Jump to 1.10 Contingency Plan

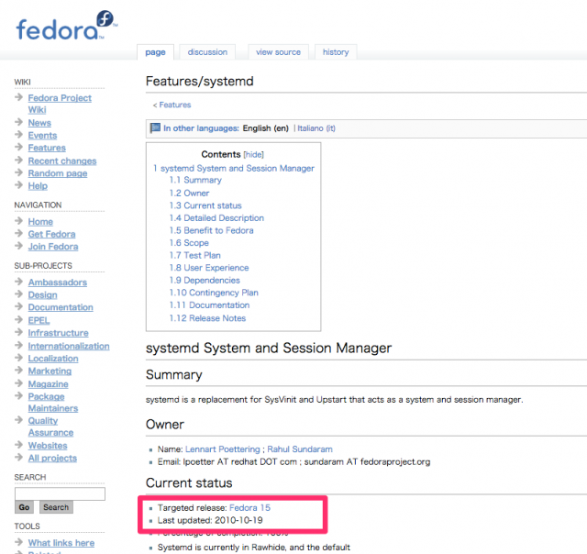[214, 293]
